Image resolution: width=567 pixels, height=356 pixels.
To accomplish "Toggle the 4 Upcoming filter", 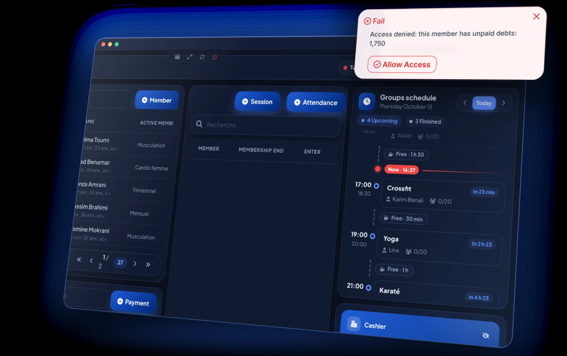I will [x=379, y=121].
